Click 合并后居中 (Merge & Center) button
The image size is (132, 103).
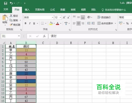point(105,23)
